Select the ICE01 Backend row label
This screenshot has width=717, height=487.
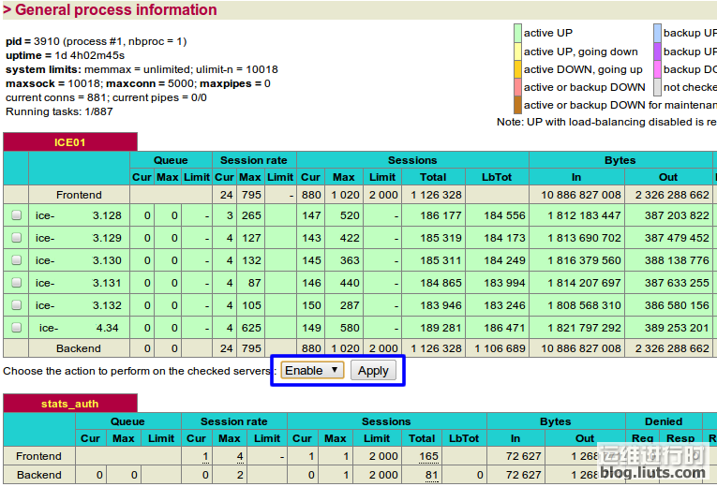pyautogui.click(x=79, y=348)
